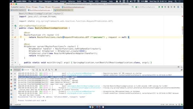Toggle Mute Breakpoints in debug side toolbar

pos(11,87)
